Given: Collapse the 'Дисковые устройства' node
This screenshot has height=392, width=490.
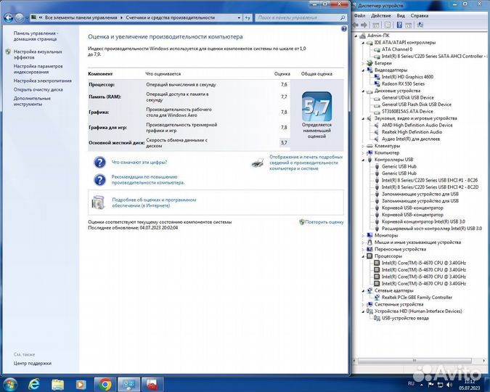Looking at the screenshot, I should pyautogui.click(x=363, y=91).
